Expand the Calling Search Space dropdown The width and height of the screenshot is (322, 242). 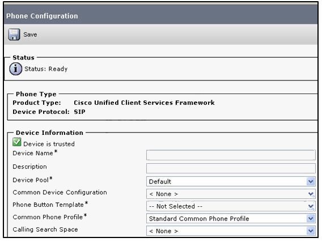tap(231, 231)
